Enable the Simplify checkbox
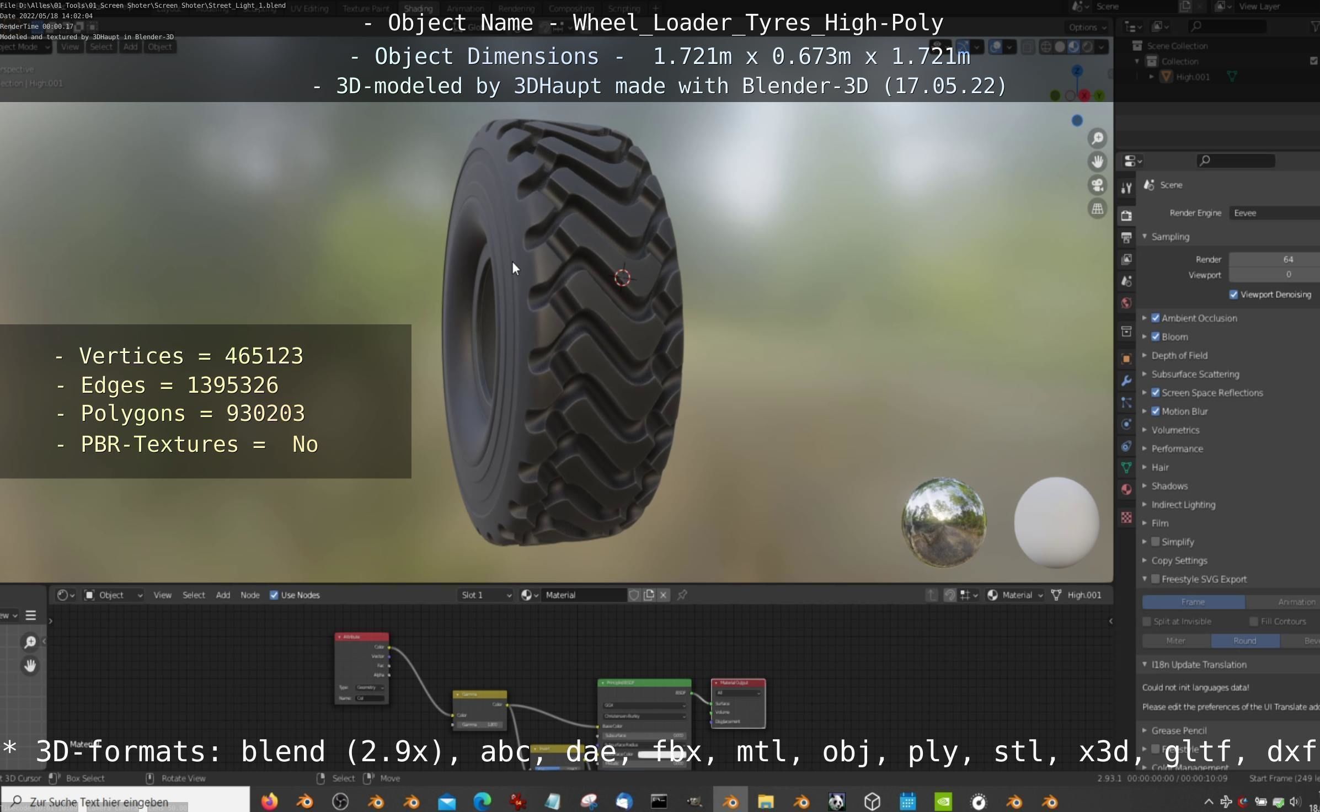 coord(1155,542)
